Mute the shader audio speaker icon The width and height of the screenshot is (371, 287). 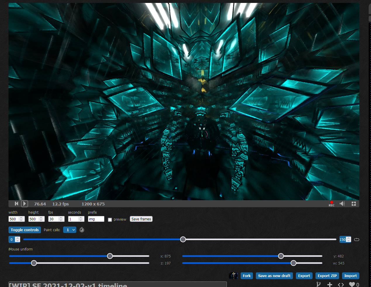click(342, 204)
